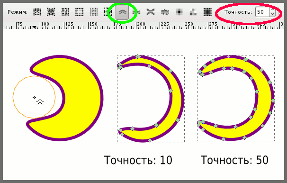Click the crescent above 'Точность: 10' label
This screenshot has width=287, height=183.
177,99
